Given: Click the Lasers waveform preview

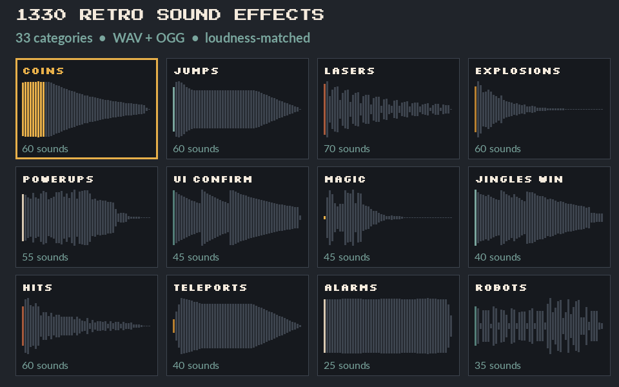Looking at the screenshot, I should point(388,110).
